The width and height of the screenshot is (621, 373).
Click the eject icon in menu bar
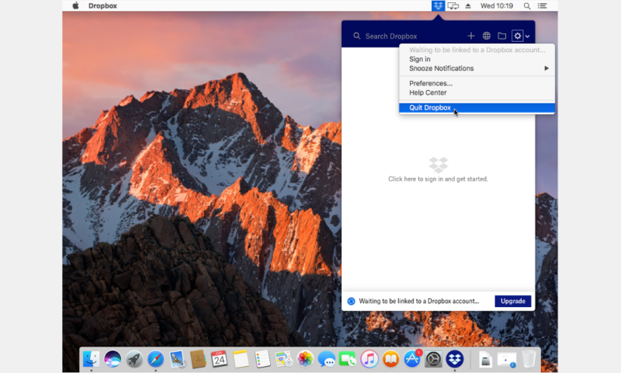tap(468, 6)
